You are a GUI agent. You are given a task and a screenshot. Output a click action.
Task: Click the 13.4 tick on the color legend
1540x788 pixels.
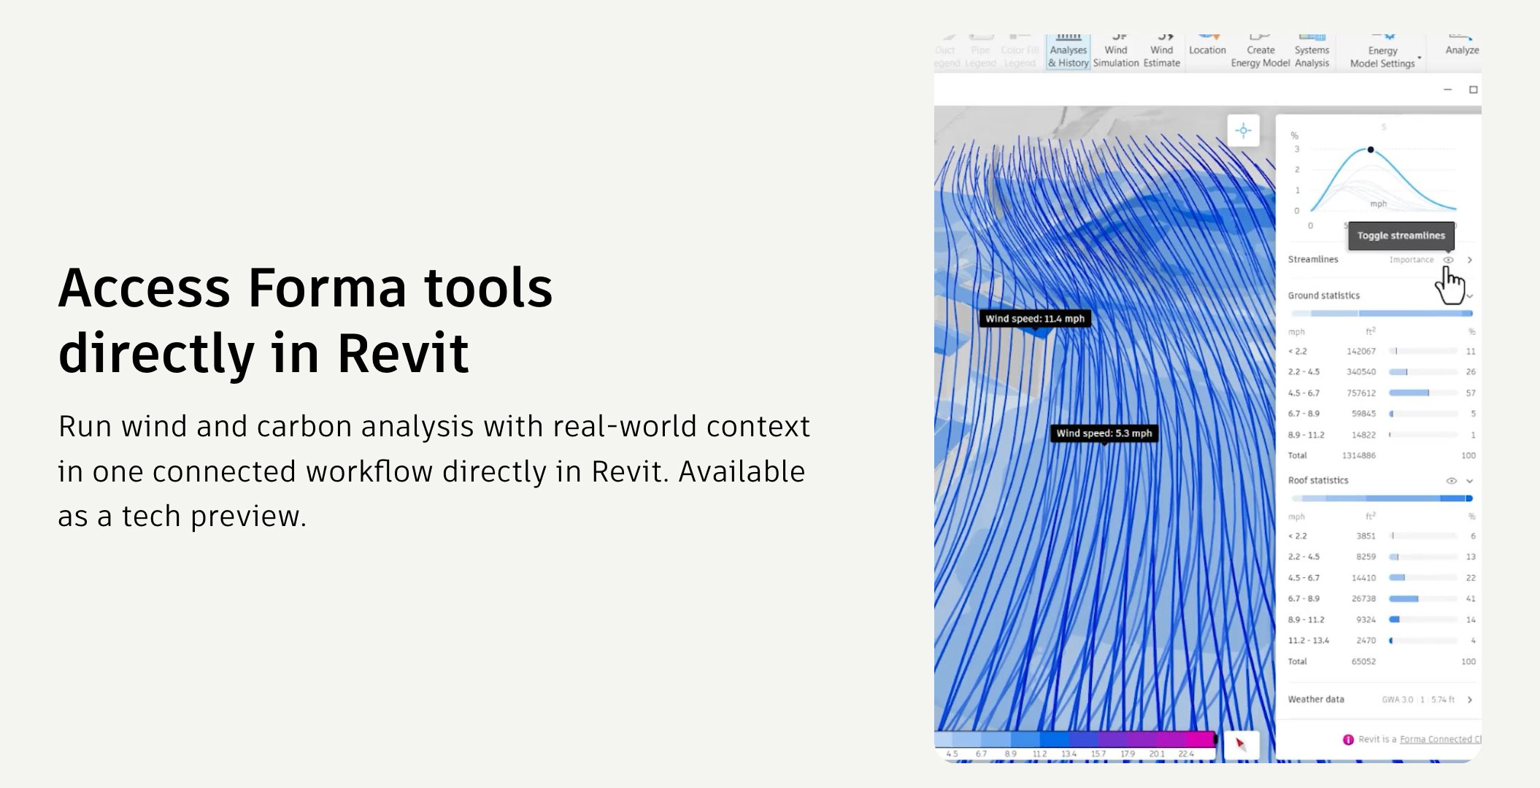[x=1069, y=754]
